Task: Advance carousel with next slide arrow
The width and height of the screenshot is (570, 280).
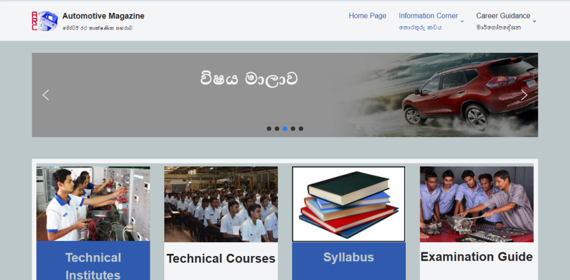Action: [524, 95]
